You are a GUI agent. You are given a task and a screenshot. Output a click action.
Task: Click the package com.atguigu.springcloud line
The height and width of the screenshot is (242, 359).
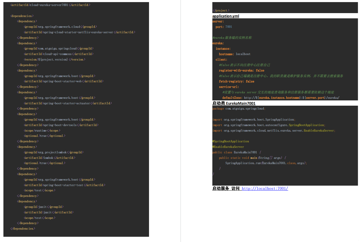click(239, 109)
